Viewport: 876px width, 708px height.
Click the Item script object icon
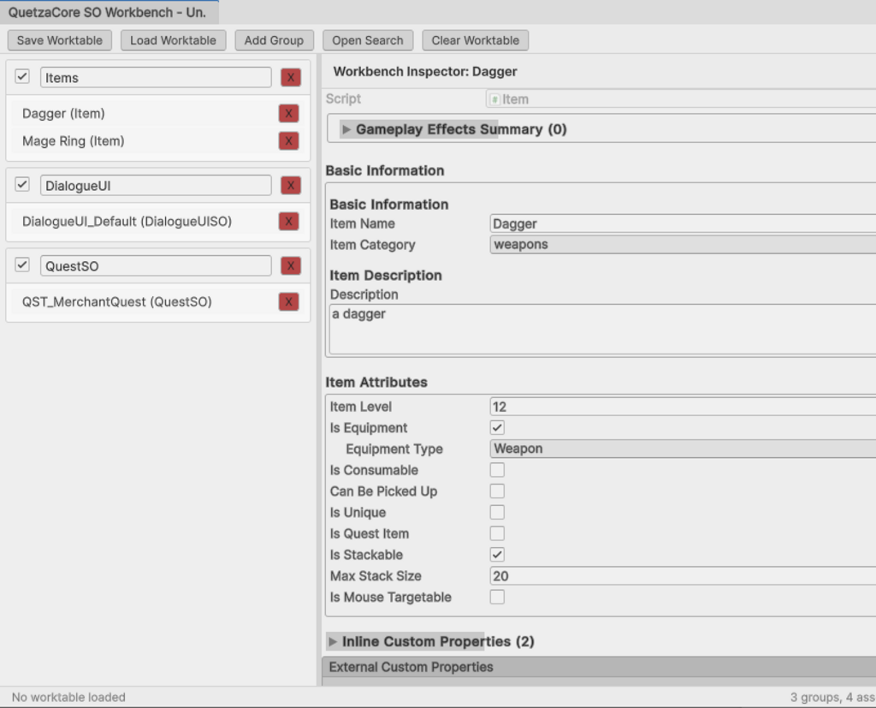(x=495, y=99)
